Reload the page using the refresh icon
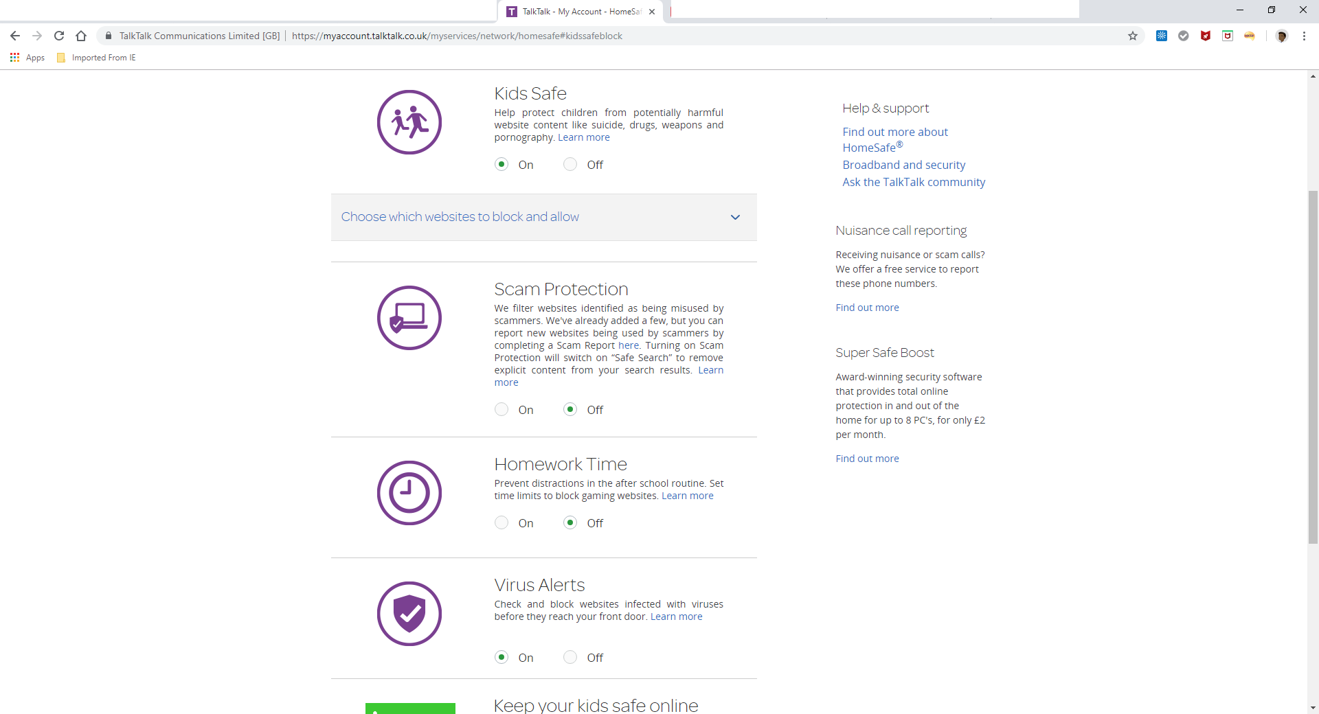 pyautogui.click(x=59, y=36)
